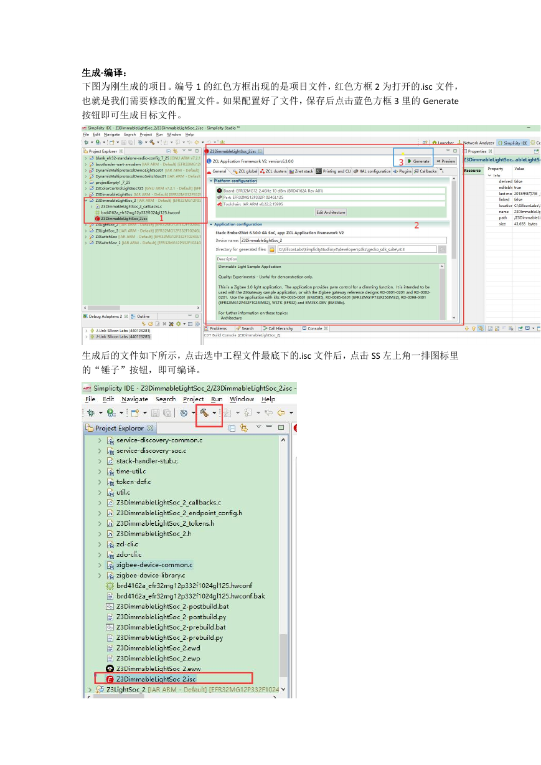
Task: Collapse the Platform configuration section
Action: coord(211,181)
